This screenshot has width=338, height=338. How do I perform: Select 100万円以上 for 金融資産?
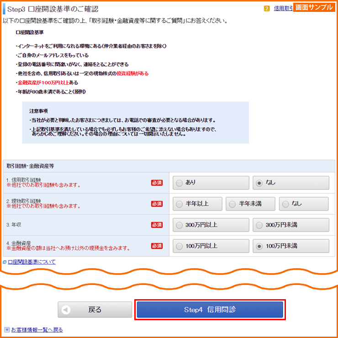(211, 246)
